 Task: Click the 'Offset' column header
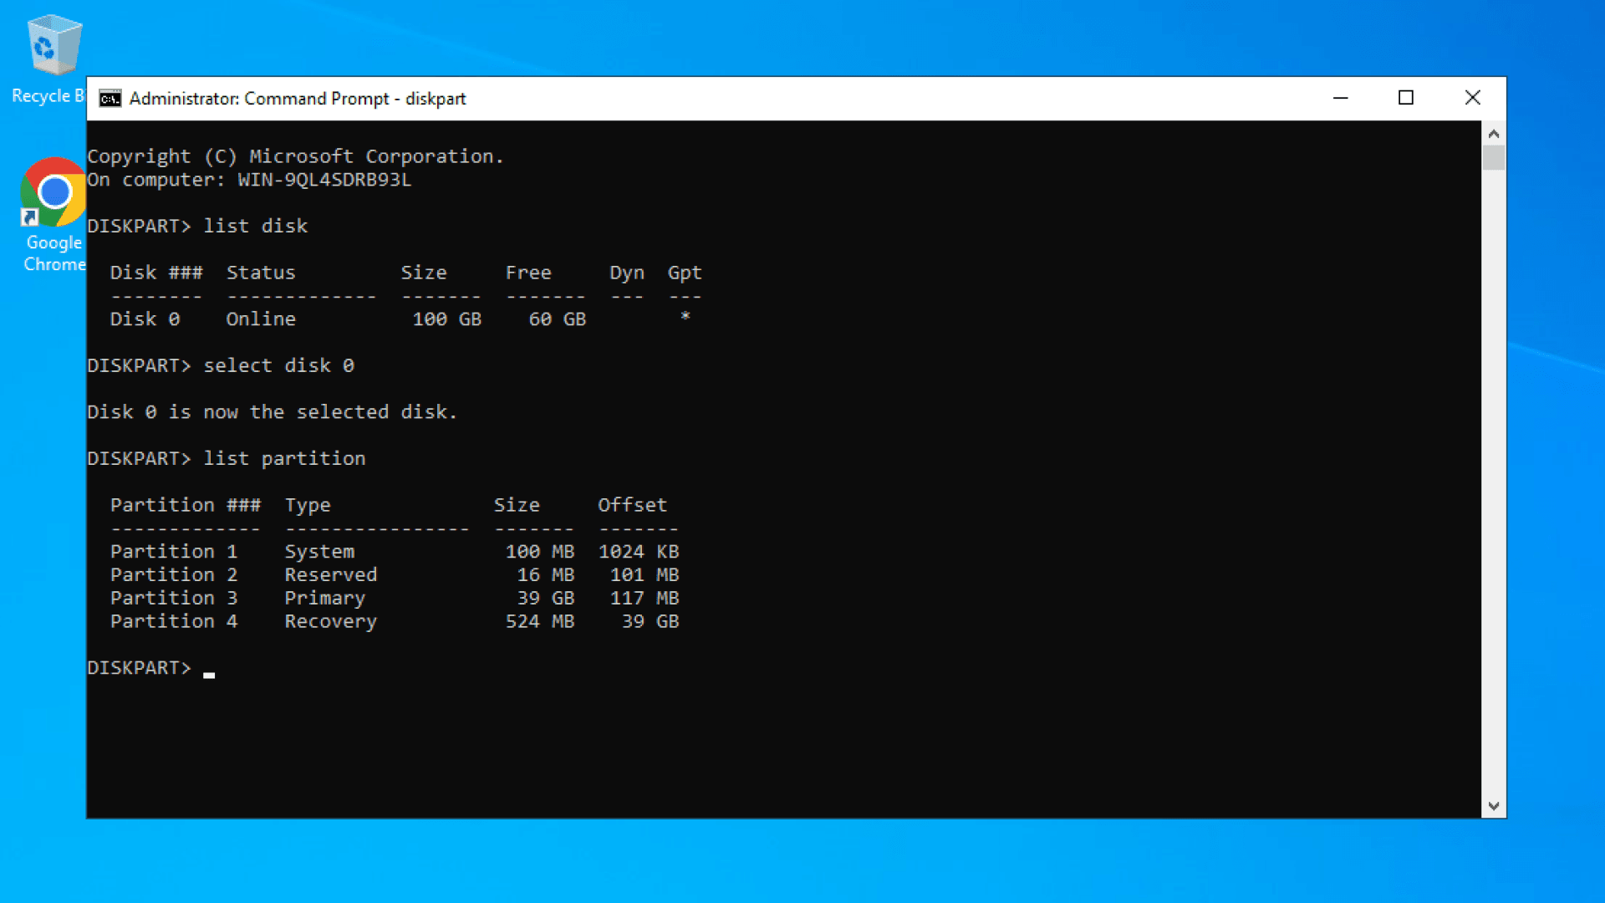pyautogui.click(x=633, y=505)
